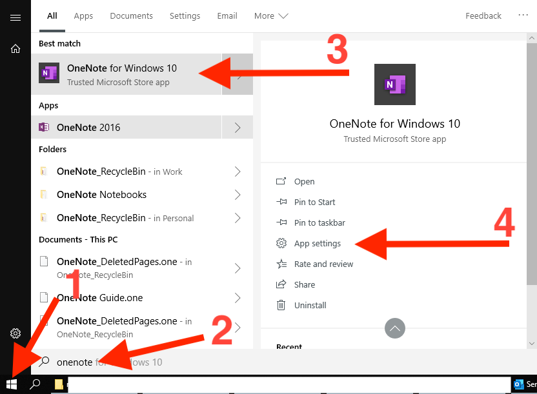
Task: Click the file icon for OneNote Guide.one
Action: [44, 297]
